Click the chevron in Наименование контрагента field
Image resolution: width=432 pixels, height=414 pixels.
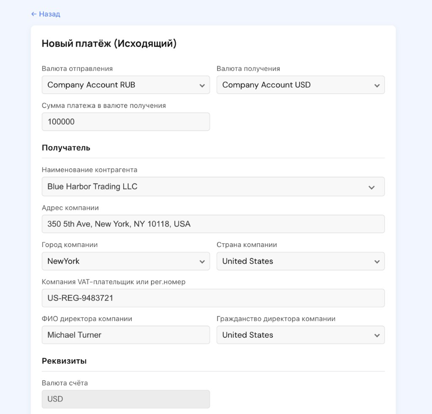point(371,187)
